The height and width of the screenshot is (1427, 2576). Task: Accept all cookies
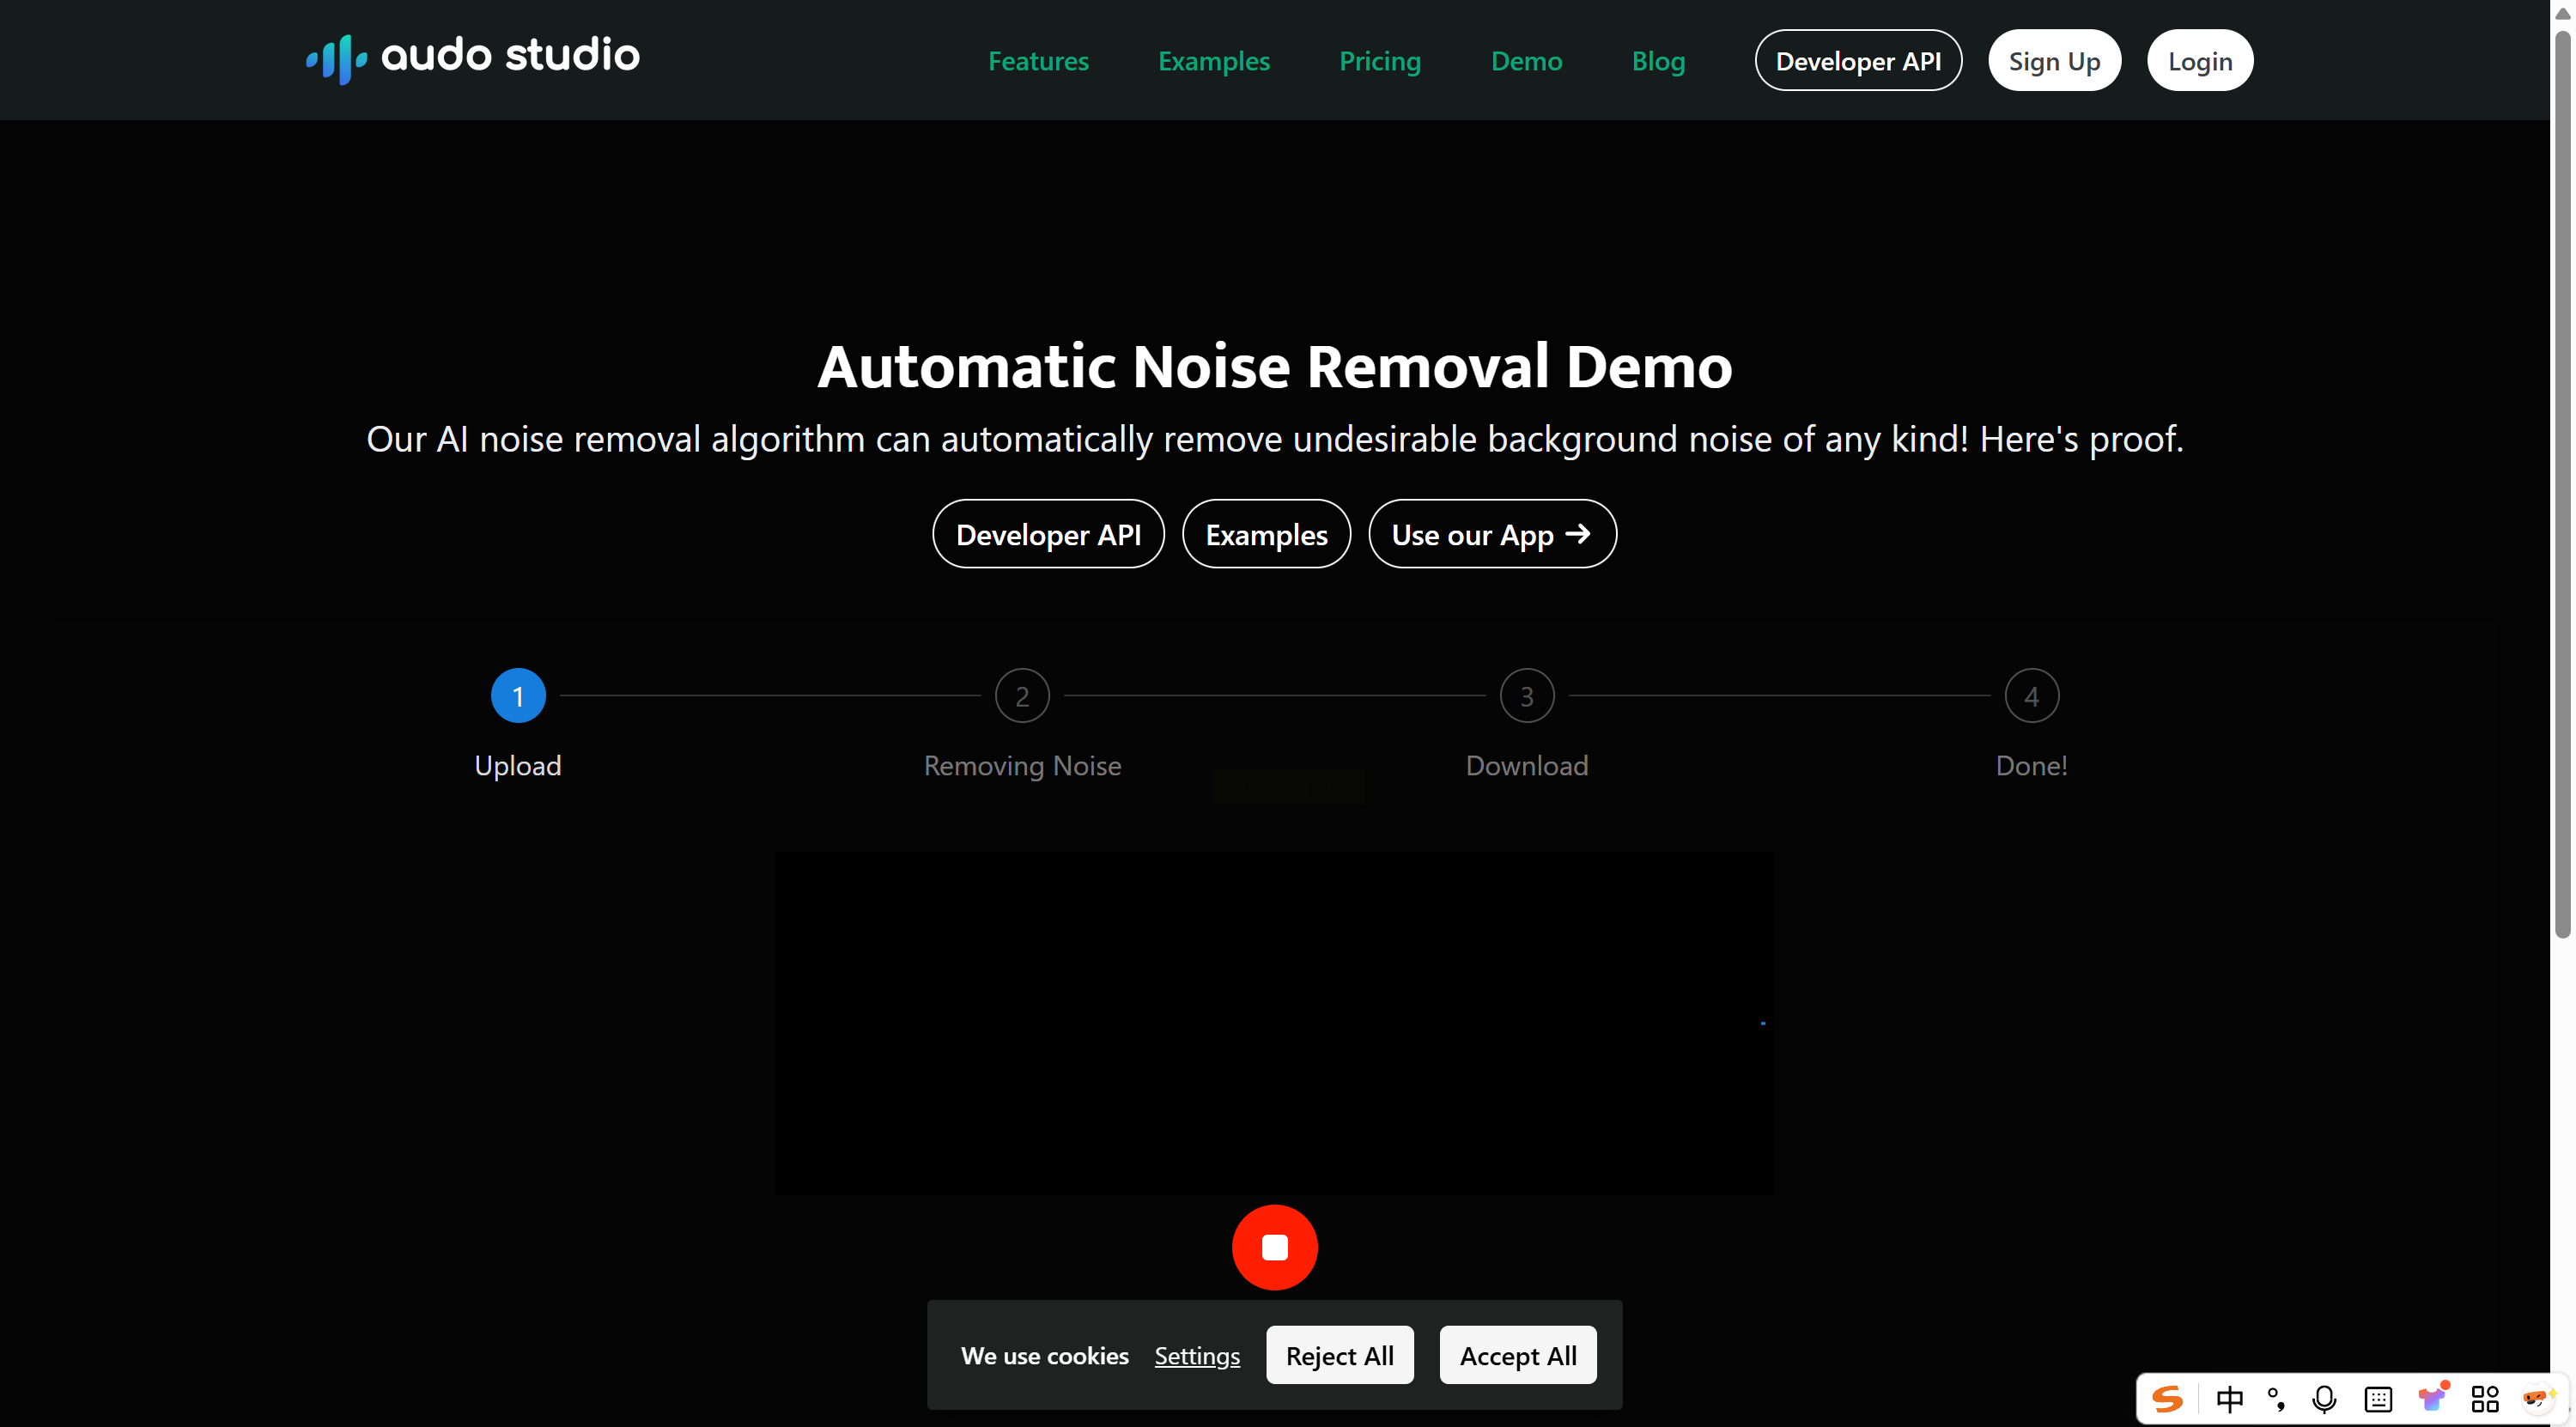tap(1517, 1355)
